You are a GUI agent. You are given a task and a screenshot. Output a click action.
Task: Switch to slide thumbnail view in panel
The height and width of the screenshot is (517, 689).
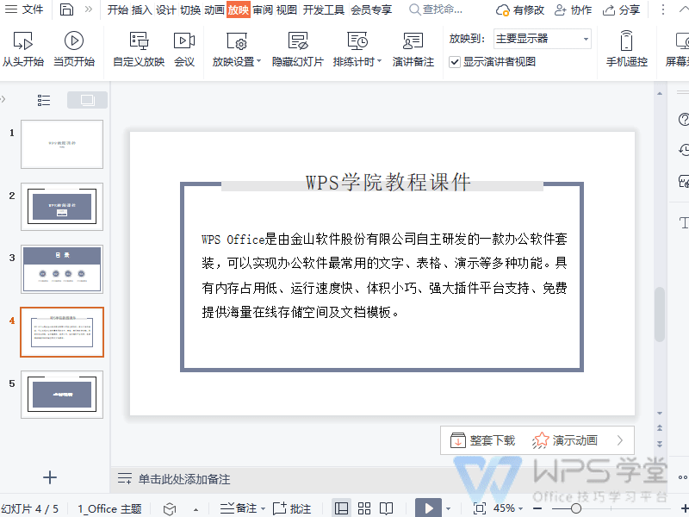click(87, 100)
